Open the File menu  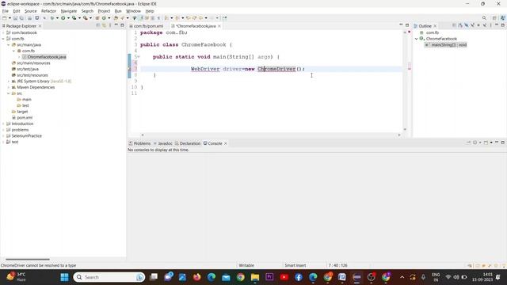(x=6, y=11)
